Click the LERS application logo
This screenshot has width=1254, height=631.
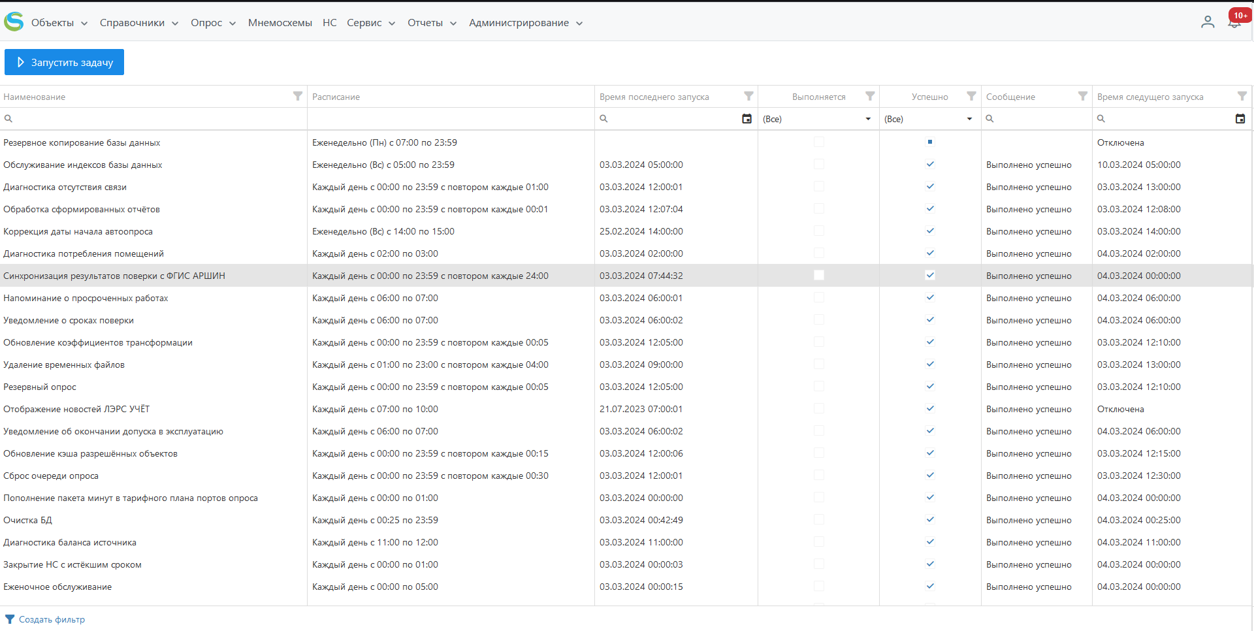(x=14, y=22)
